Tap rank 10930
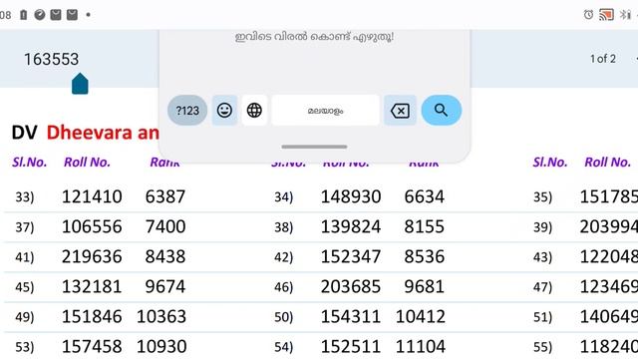This screenshot has height=359, width=638. pos(161,346)
